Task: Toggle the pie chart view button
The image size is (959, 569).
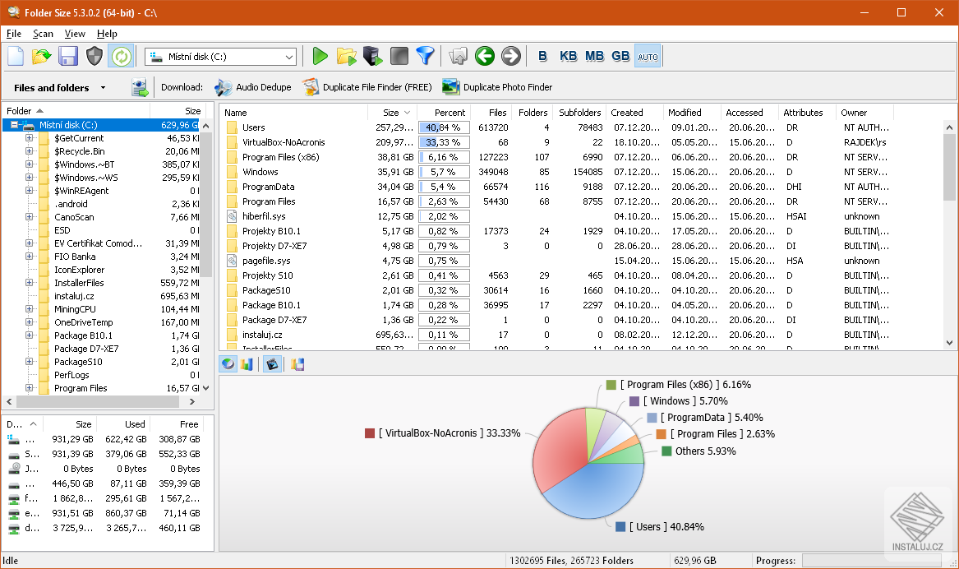Action: point(228,364)
